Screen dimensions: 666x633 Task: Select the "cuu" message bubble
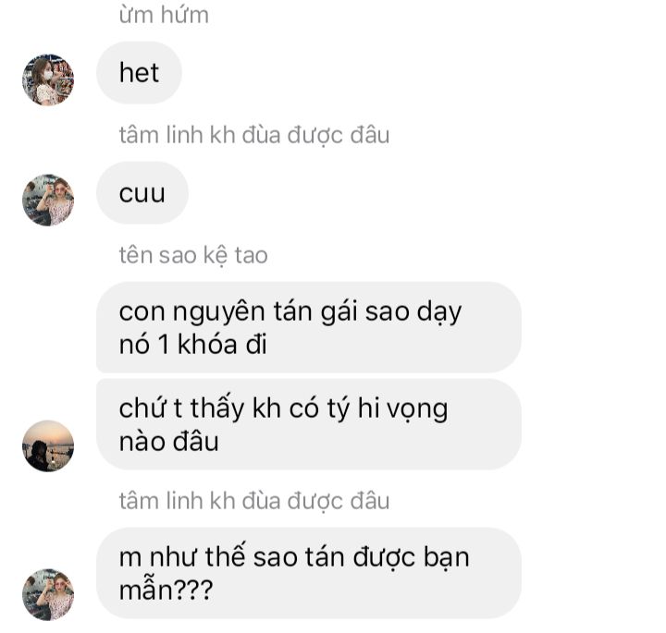pos(142,193)
